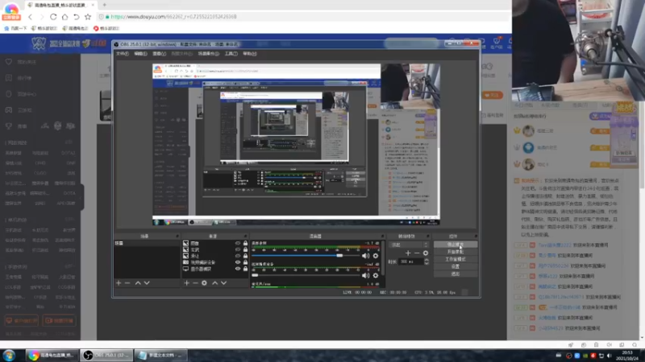Toggle the lock of 显示器捕获 source

click(246, 269)
